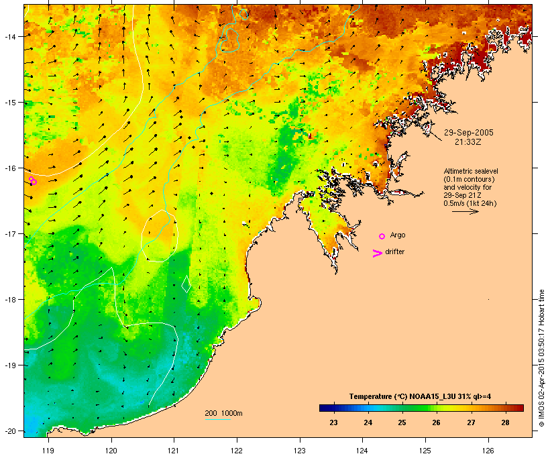Click the small diamond sea-level contour near 121°E
Viewport: 550px width, 456px height.
click(186, 284)
